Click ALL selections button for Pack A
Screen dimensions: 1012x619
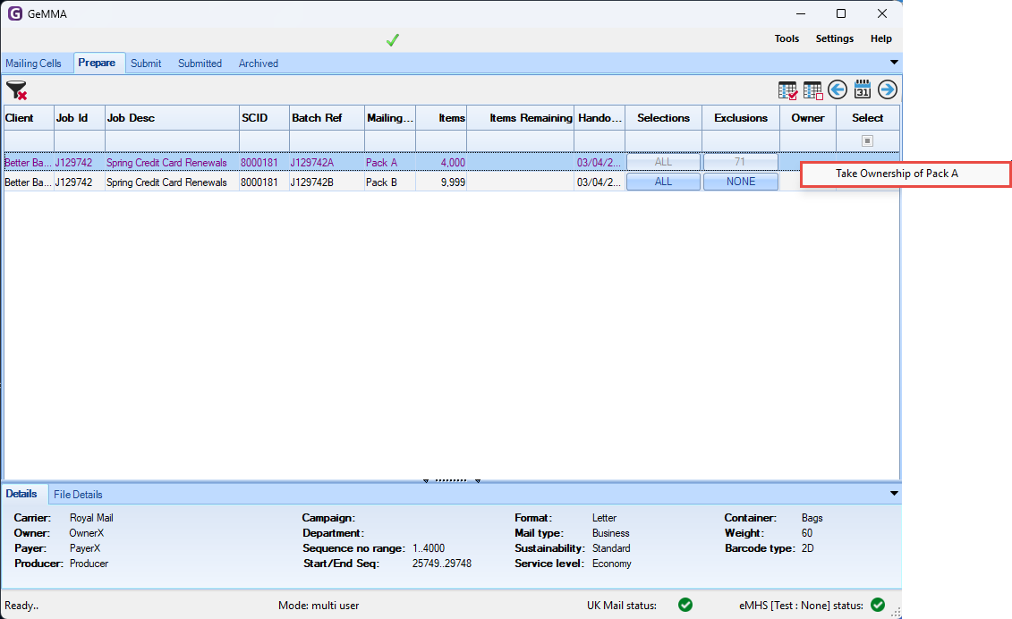[x=663, y=162]
